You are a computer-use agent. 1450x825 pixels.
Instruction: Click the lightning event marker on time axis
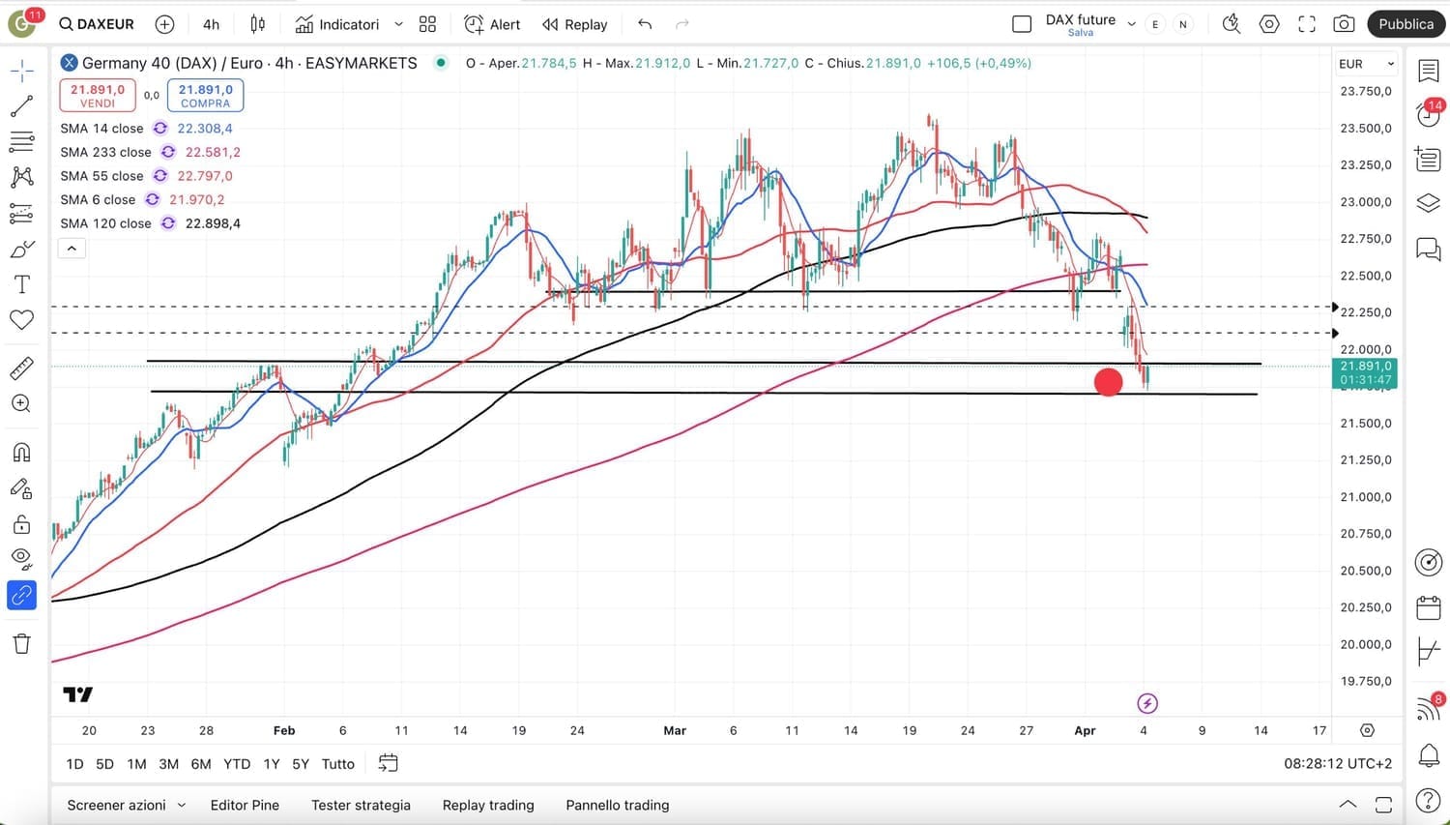(x=1147, y=703)
